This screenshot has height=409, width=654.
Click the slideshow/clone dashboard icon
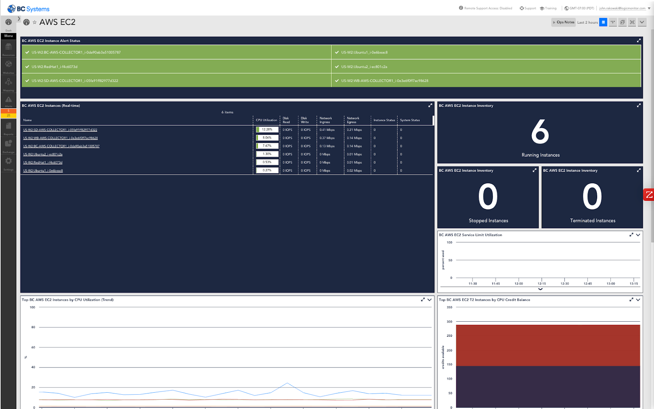pyautogui.click(x=623, y=22)
